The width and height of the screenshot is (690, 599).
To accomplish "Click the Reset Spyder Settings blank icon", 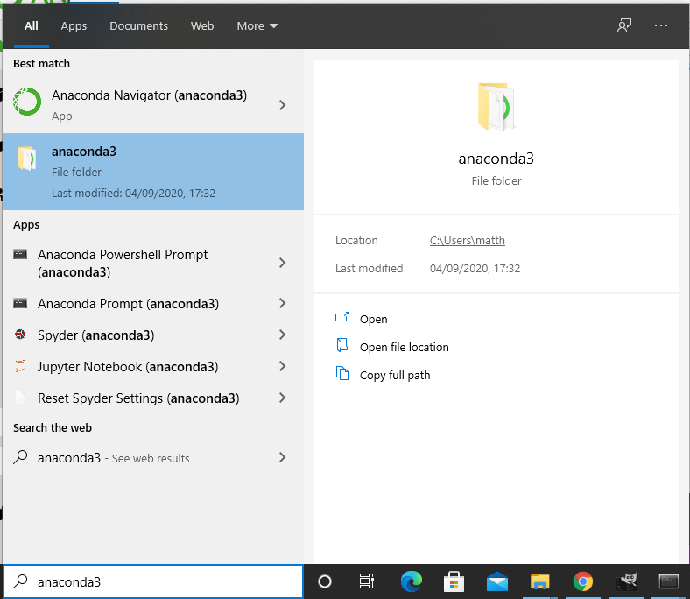I will point(20,398).
